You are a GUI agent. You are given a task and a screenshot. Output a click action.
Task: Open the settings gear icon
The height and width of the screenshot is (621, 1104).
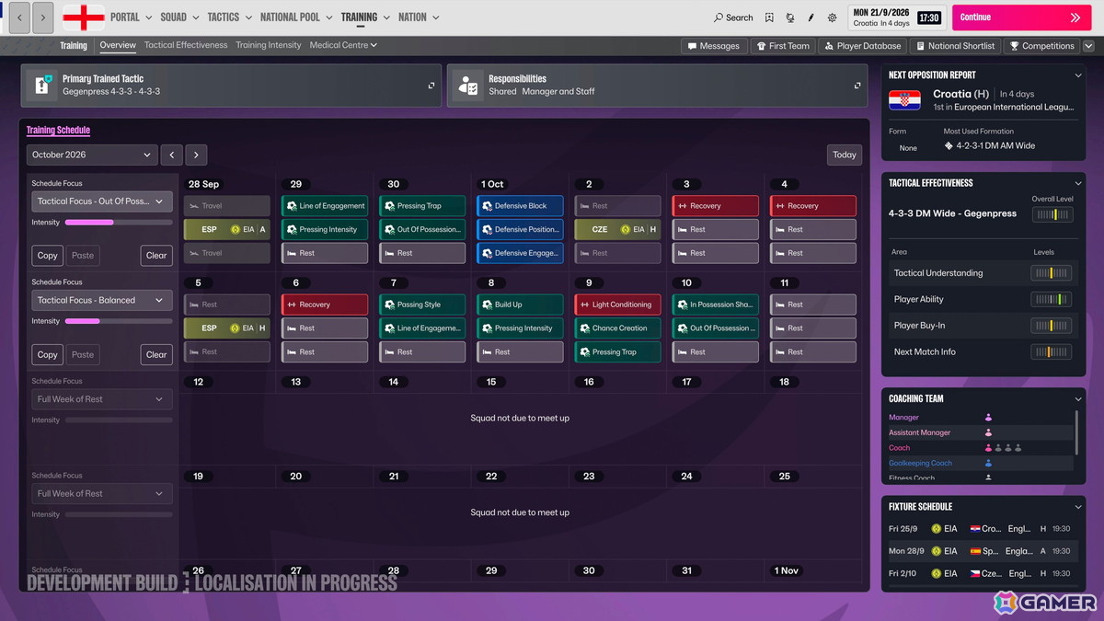pyautogui.click(x=833, y=17)
